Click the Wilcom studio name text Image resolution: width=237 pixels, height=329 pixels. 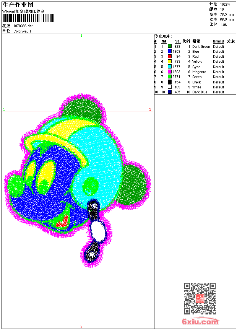click(23, 11)
